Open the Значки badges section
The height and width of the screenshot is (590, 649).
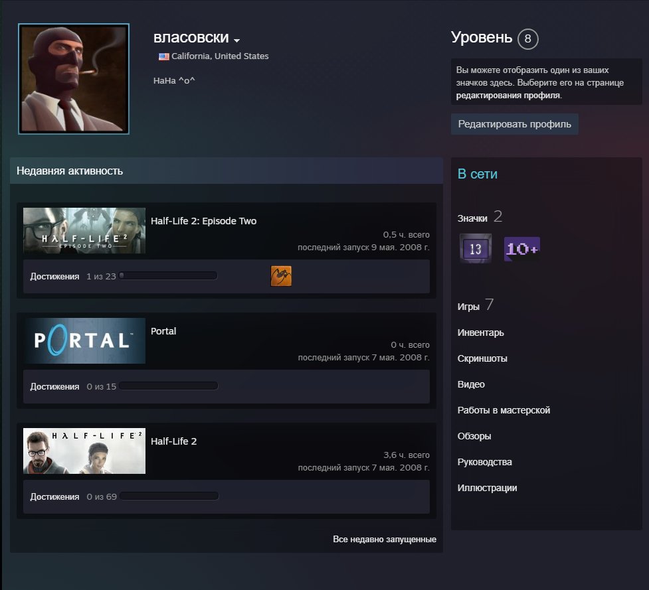point(472,218)
